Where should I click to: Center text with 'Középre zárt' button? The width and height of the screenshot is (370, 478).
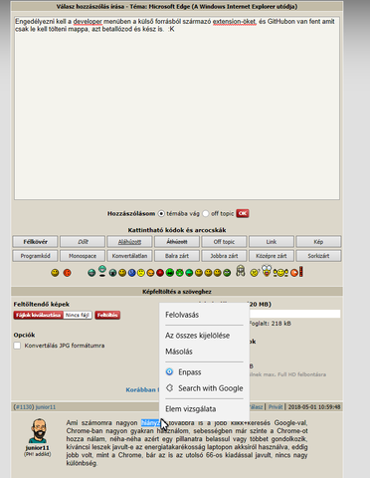pos(272,256)
